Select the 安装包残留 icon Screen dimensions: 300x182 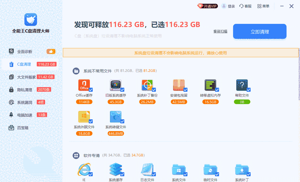coord(179,85)
